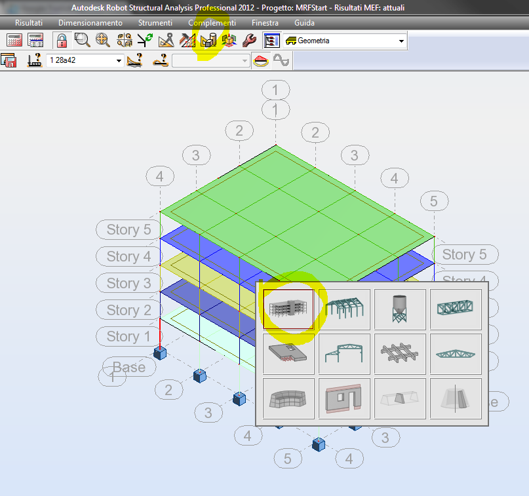This screenshot has height=496, width=529.
Task: Click the Story 1 level label
Action: [x=128, y=336]
